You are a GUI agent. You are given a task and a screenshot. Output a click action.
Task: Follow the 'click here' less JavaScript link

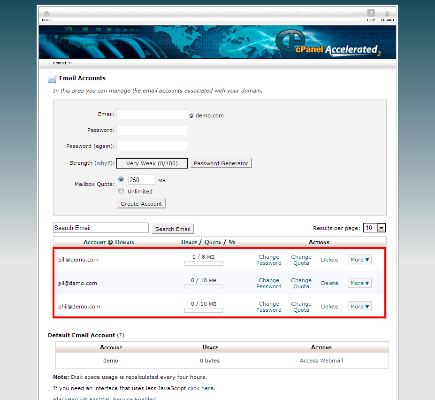200,388
